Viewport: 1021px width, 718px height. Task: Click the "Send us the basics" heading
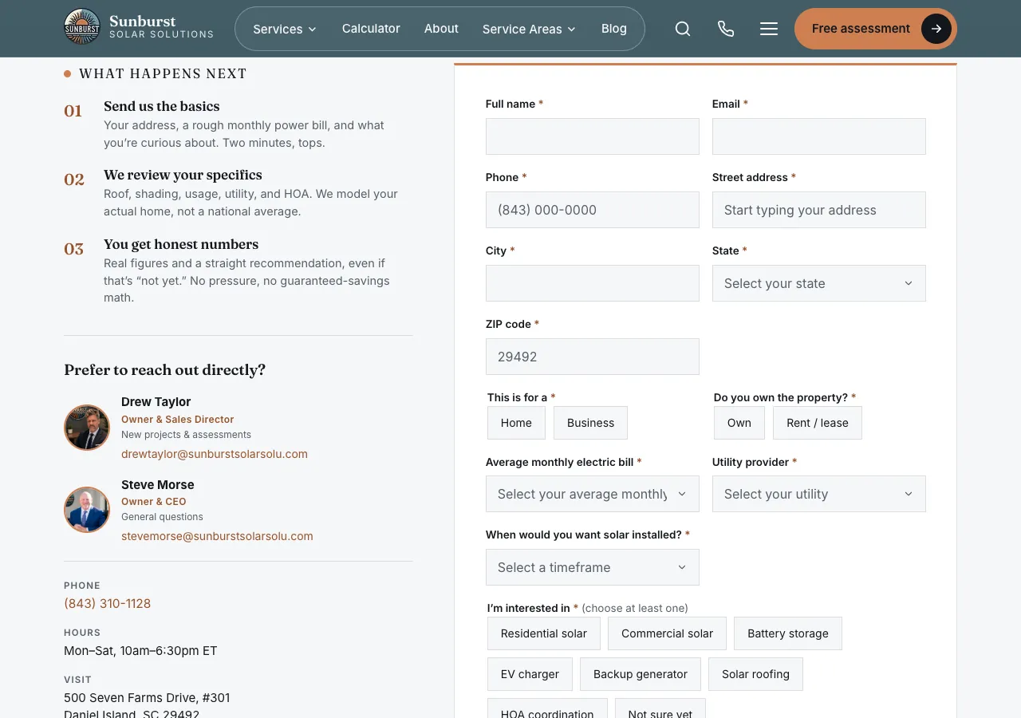pos(162,106)
